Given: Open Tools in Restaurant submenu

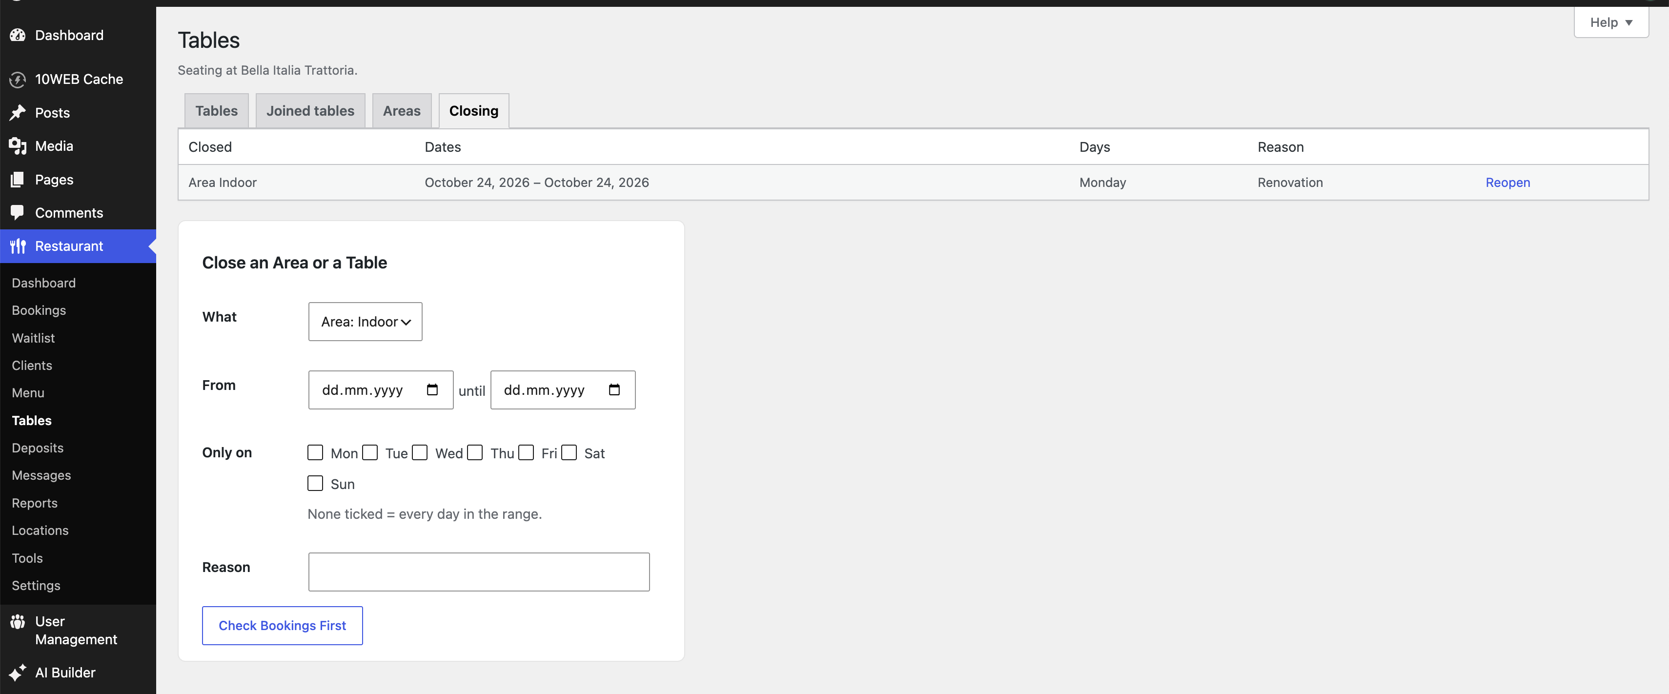Looking at the screenshot, I should tap(27, 558).
